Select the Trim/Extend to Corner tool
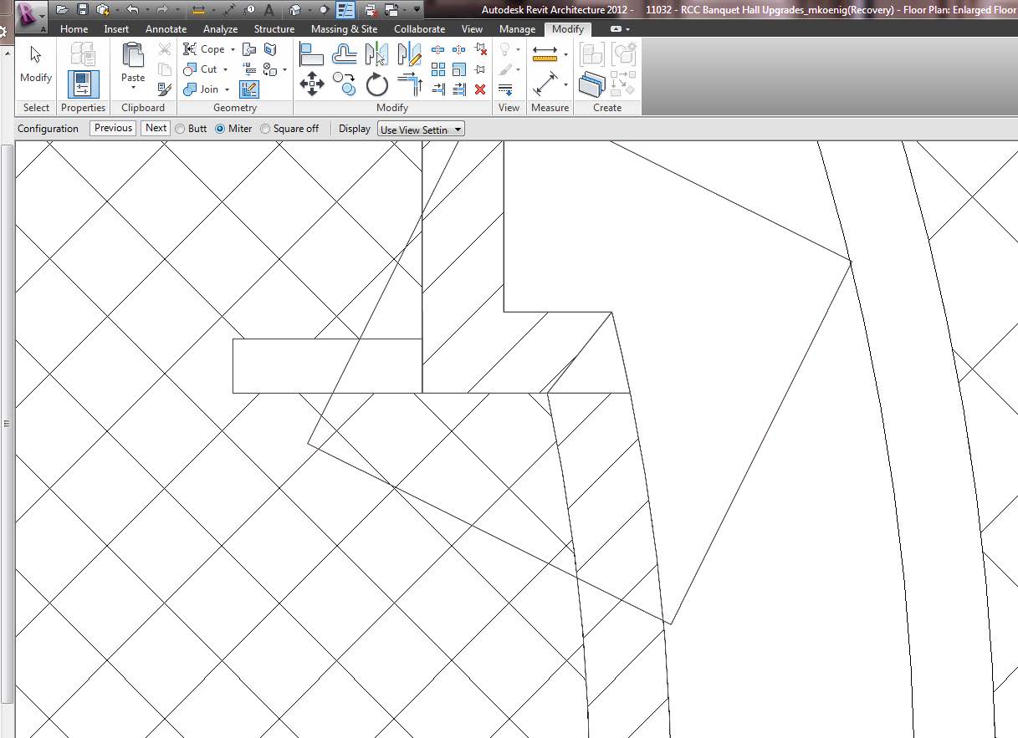The height and width of the screenshot is (738, 1018). click(409, 84)
